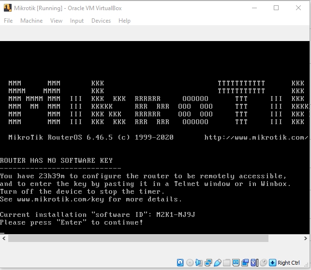
Task: Click the display settings status icon
Action: coord(236,263)
